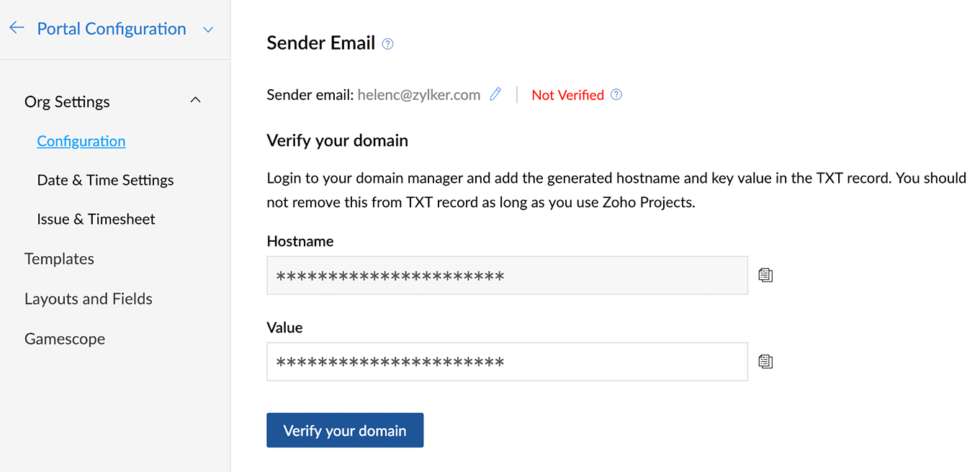Collapse the Org Settings section
980x472 pixels.
pos(195,100)
